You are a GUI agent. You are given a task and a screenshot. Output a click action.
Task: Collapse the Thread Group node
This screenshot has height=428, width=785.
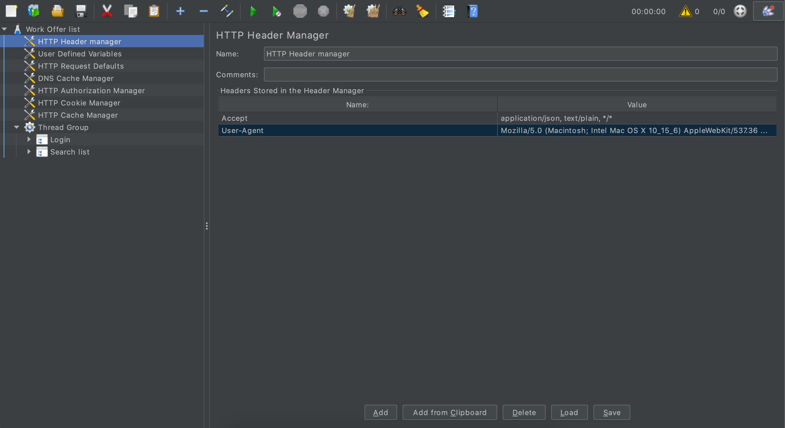coord(16,127)
